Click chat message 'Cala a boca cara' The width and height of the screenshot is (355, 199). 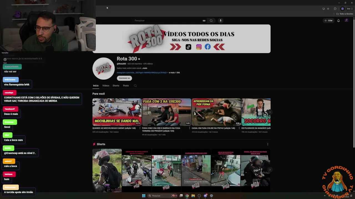(13, 140)
